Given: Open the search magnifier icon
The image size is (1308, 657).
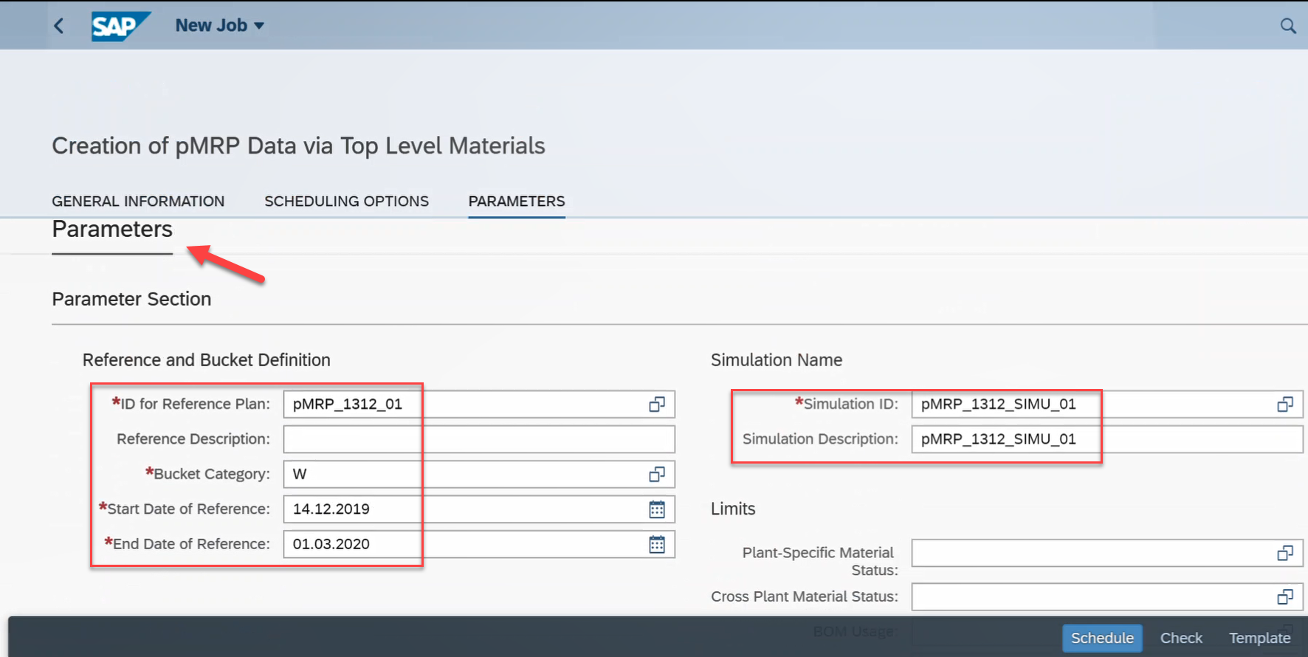Looking at the screenshot, I should pyautogui.click(x=1288, y=26).
